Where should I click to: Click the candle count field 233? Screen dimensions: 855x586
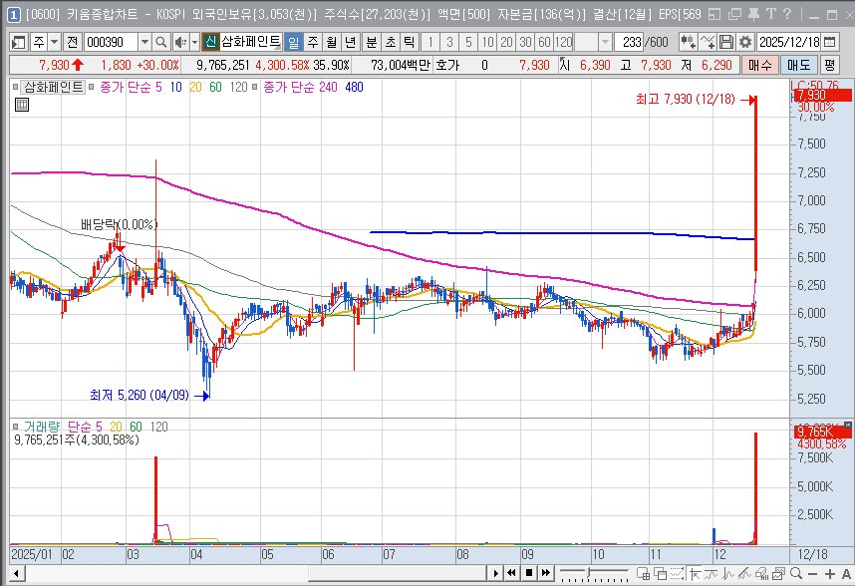(x=629, y=42)
